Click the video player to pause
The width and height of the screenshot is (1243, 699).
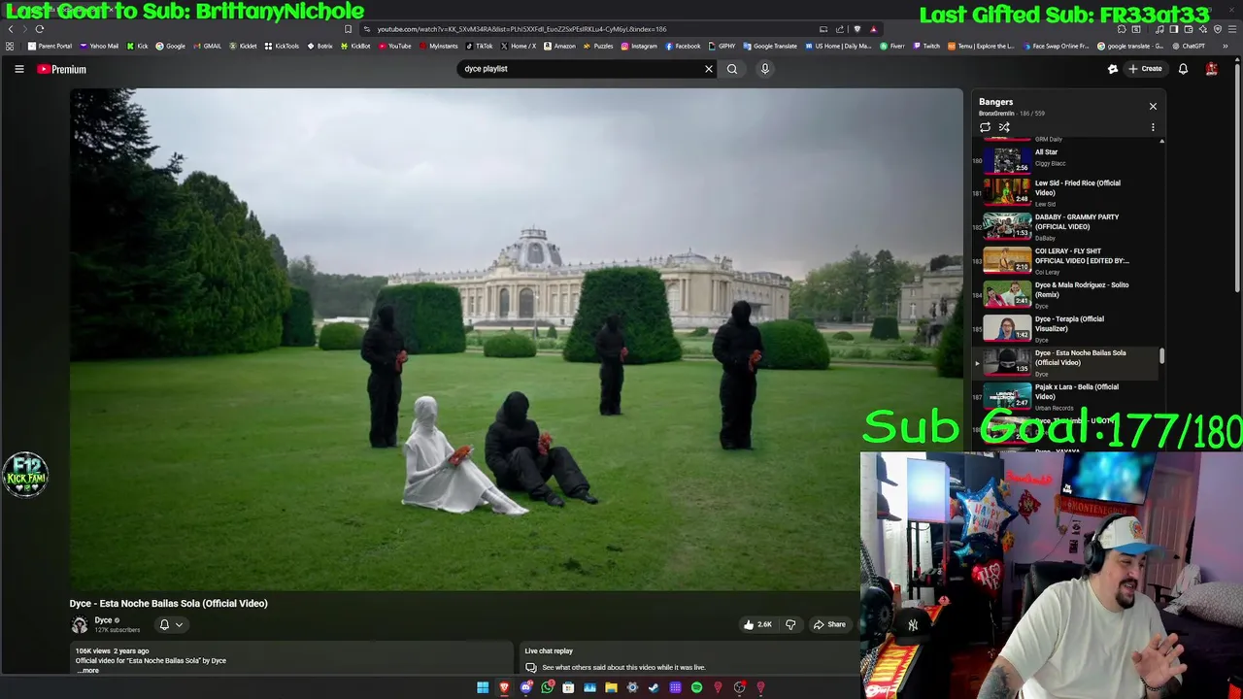517,340
